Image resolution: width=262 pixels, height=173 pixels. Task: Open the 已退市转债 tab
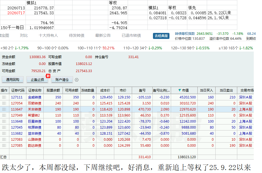(131, 35)
